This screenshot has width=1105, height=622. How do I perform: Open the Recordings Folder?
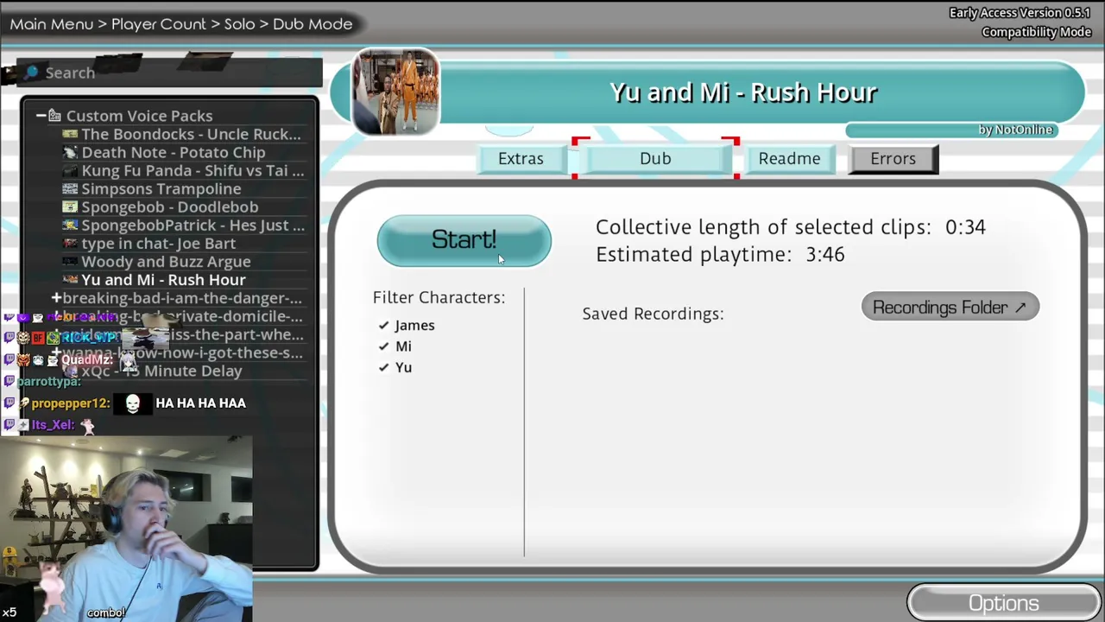click(x=950, y=308)
